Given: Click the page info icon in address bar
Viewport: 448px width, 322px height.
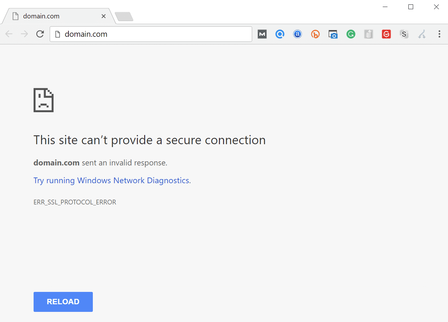Looking at the screenshot, I should click(57, 34).
